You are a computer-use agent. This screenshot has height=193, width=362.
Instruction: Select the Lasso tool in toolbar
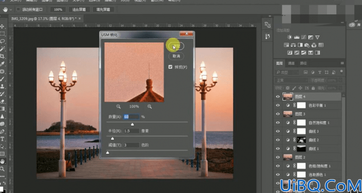3,42
